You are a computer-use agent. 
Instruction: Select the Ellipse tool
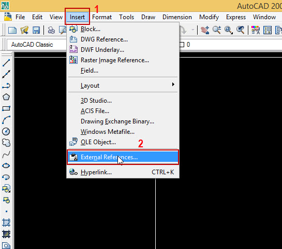click(6, 165)
